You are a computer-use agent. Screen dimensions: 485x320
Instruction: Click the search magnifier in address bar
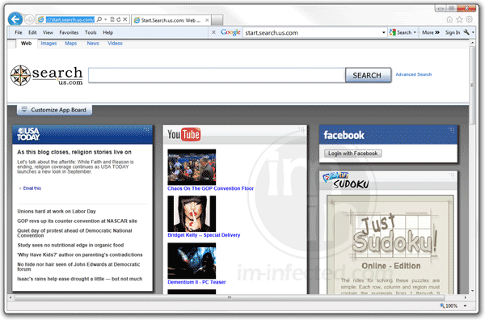point(99,19)
